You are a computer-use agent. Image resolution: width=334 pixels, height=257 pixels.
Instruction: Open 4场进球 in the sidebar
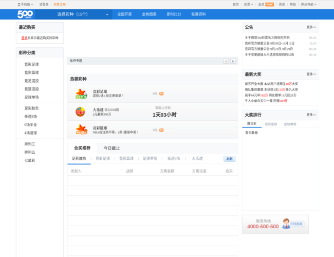click(30, 133)
